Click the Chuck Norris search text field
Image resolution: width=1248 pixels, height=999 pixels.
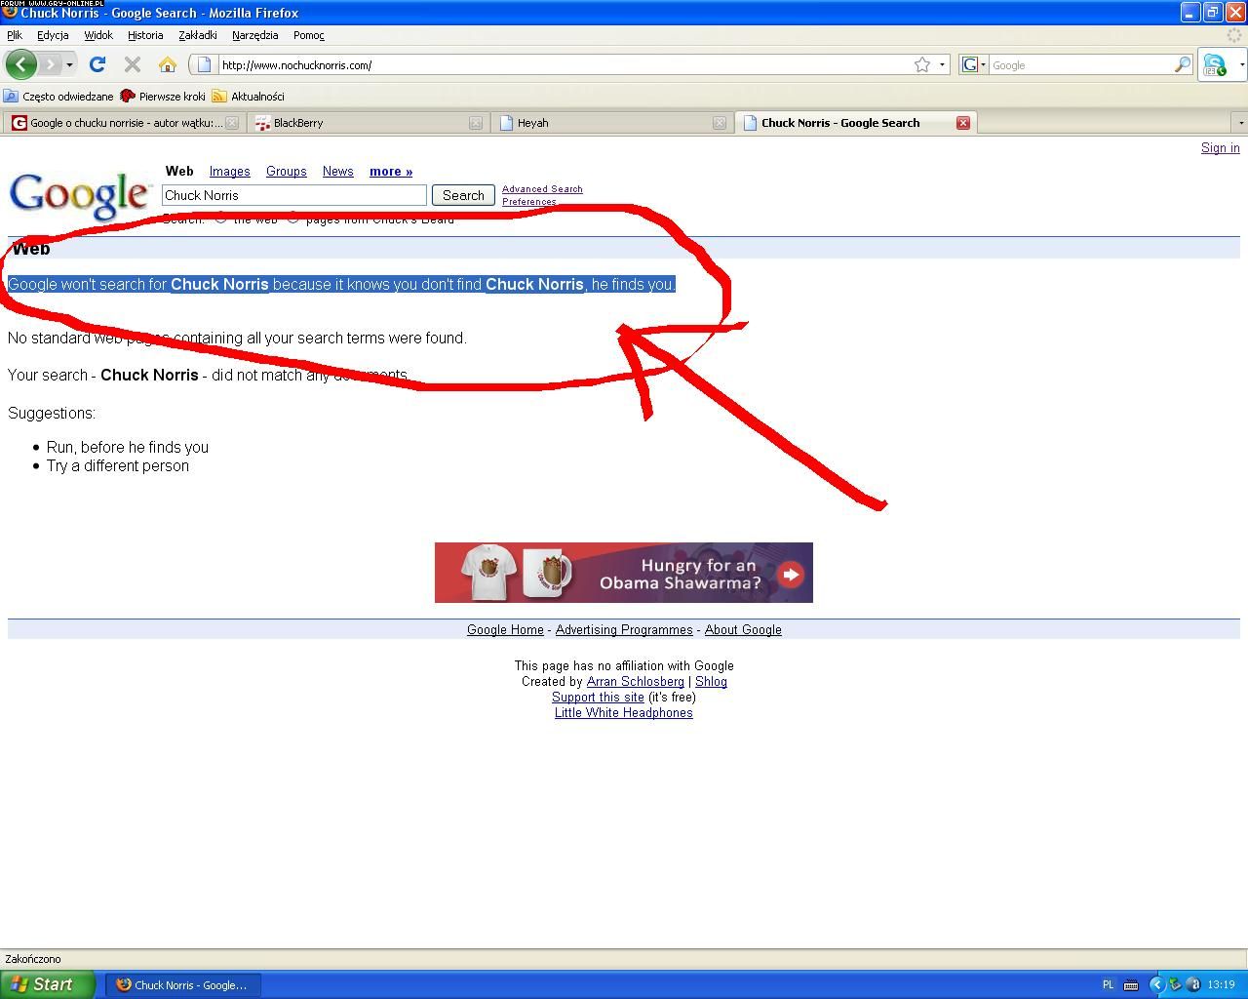293,195
